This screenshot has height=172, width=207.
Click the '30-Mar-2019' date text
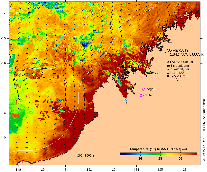click(178, 50)
